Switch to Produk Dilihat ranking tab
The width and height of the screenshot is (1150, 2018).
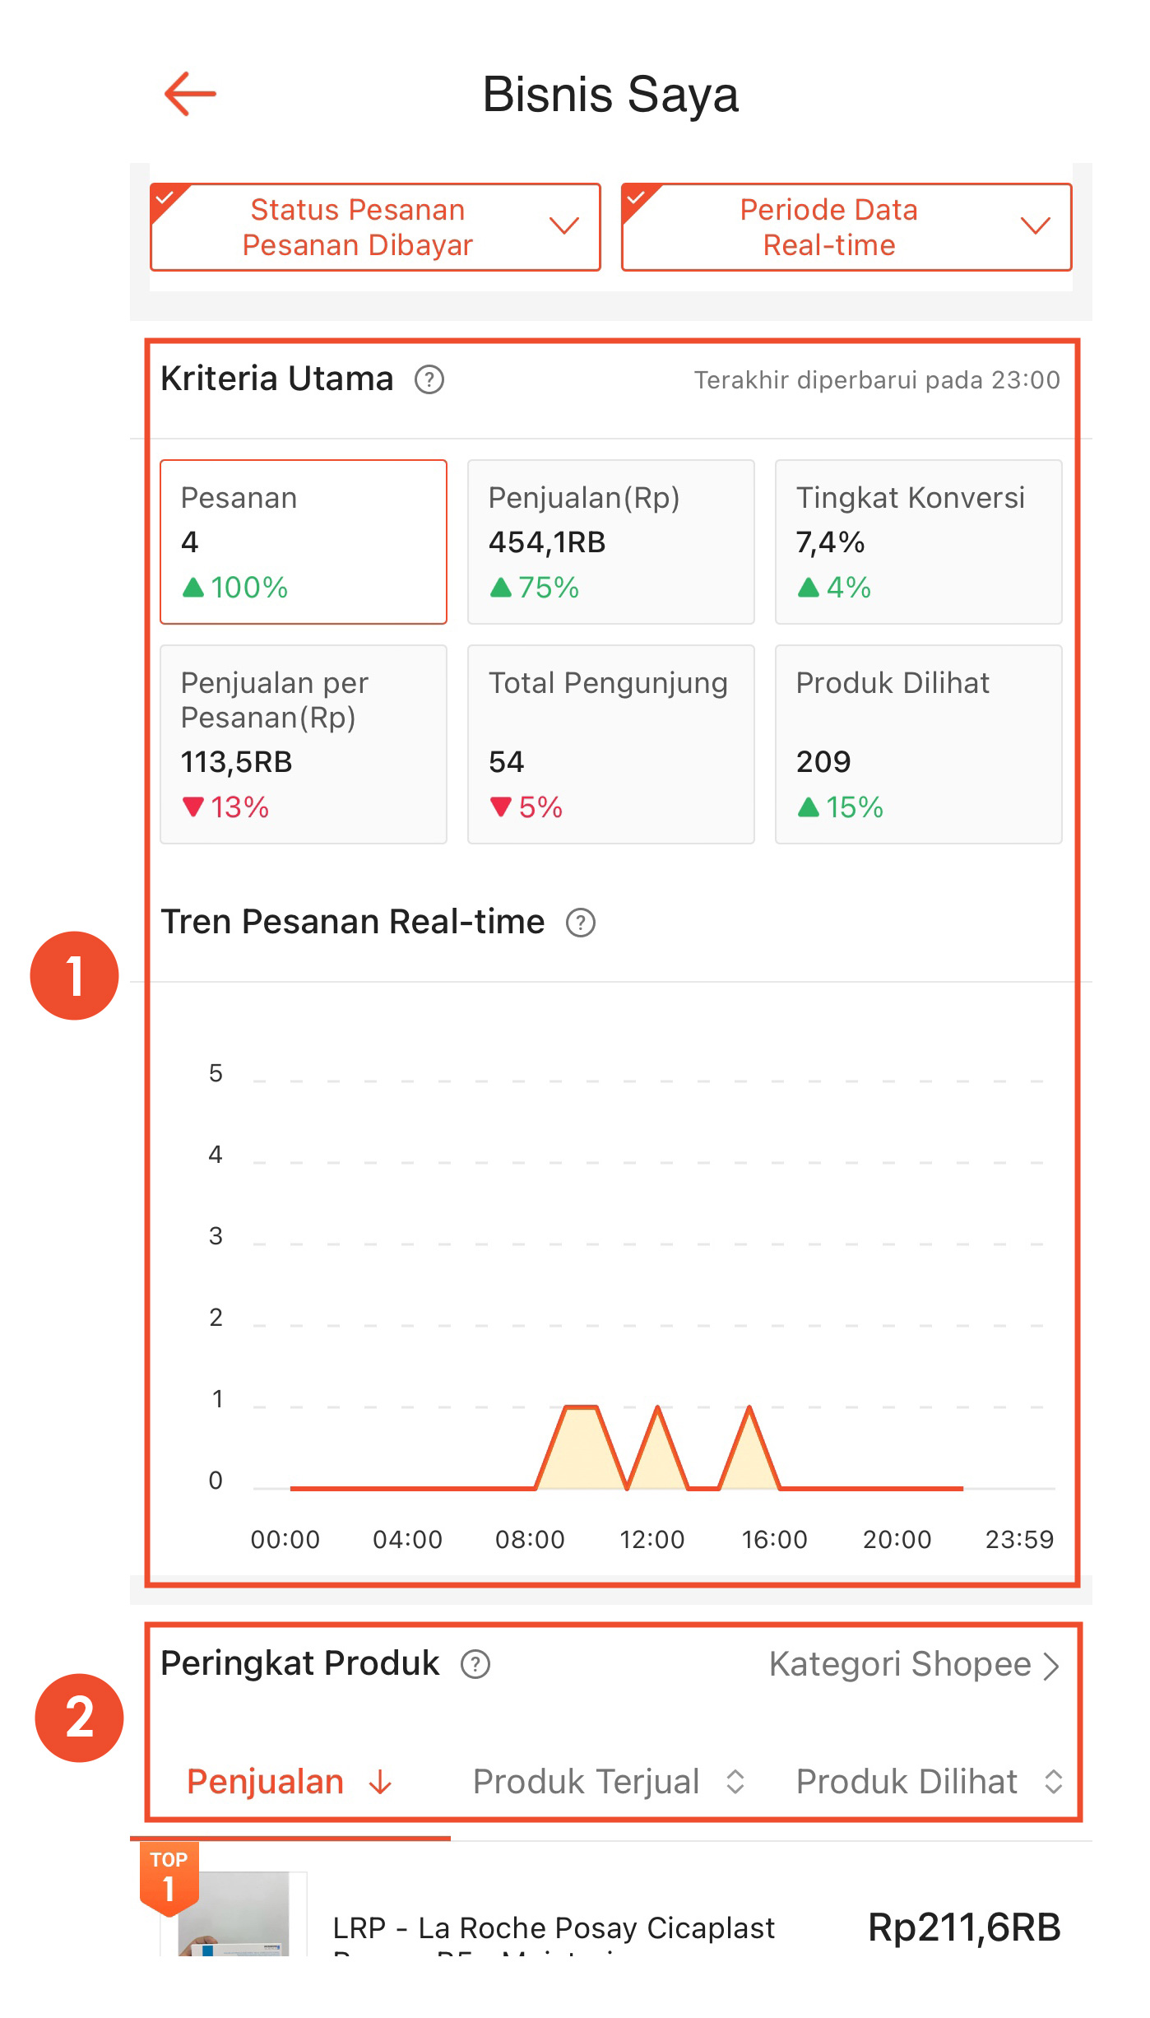(x=930, y=1782)
